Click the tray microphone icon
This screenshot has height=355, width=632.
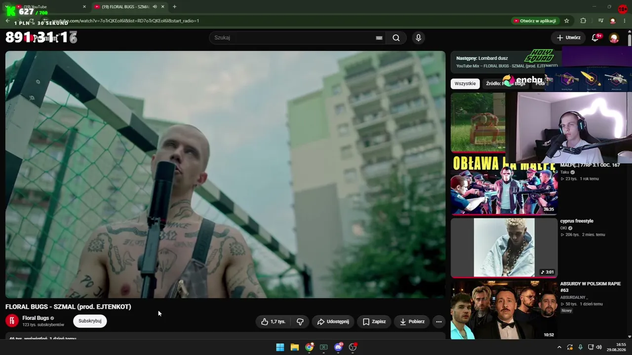click(580, 347)
